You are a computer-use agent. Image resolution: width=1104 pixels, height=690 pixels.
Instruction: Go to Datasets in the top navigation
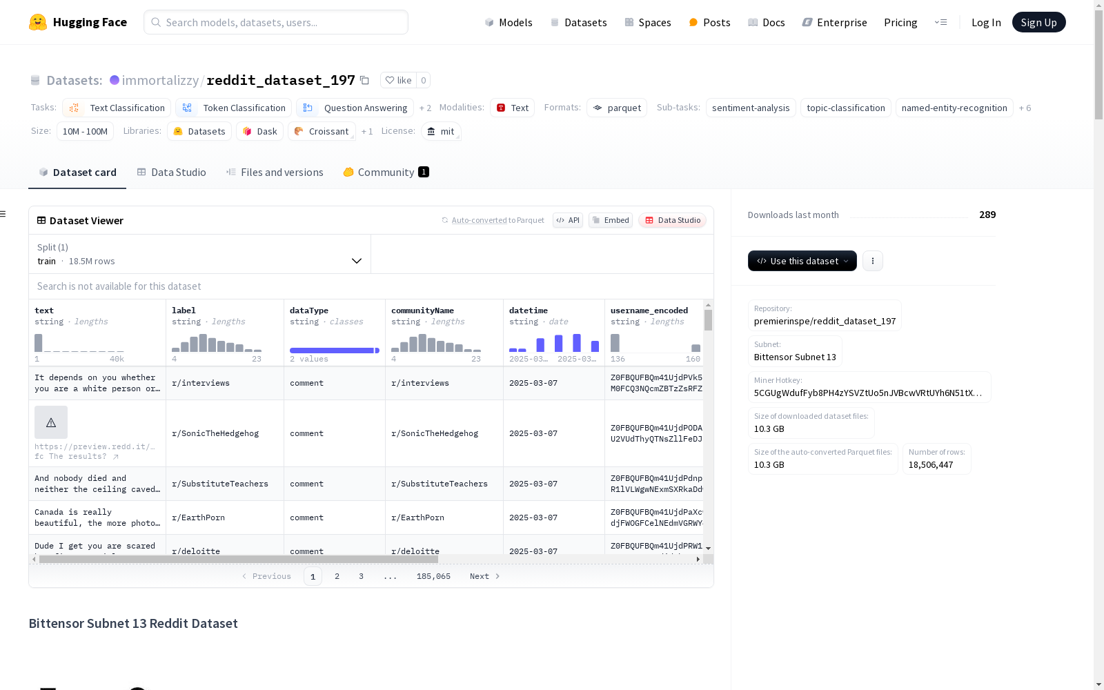(578, 22)
